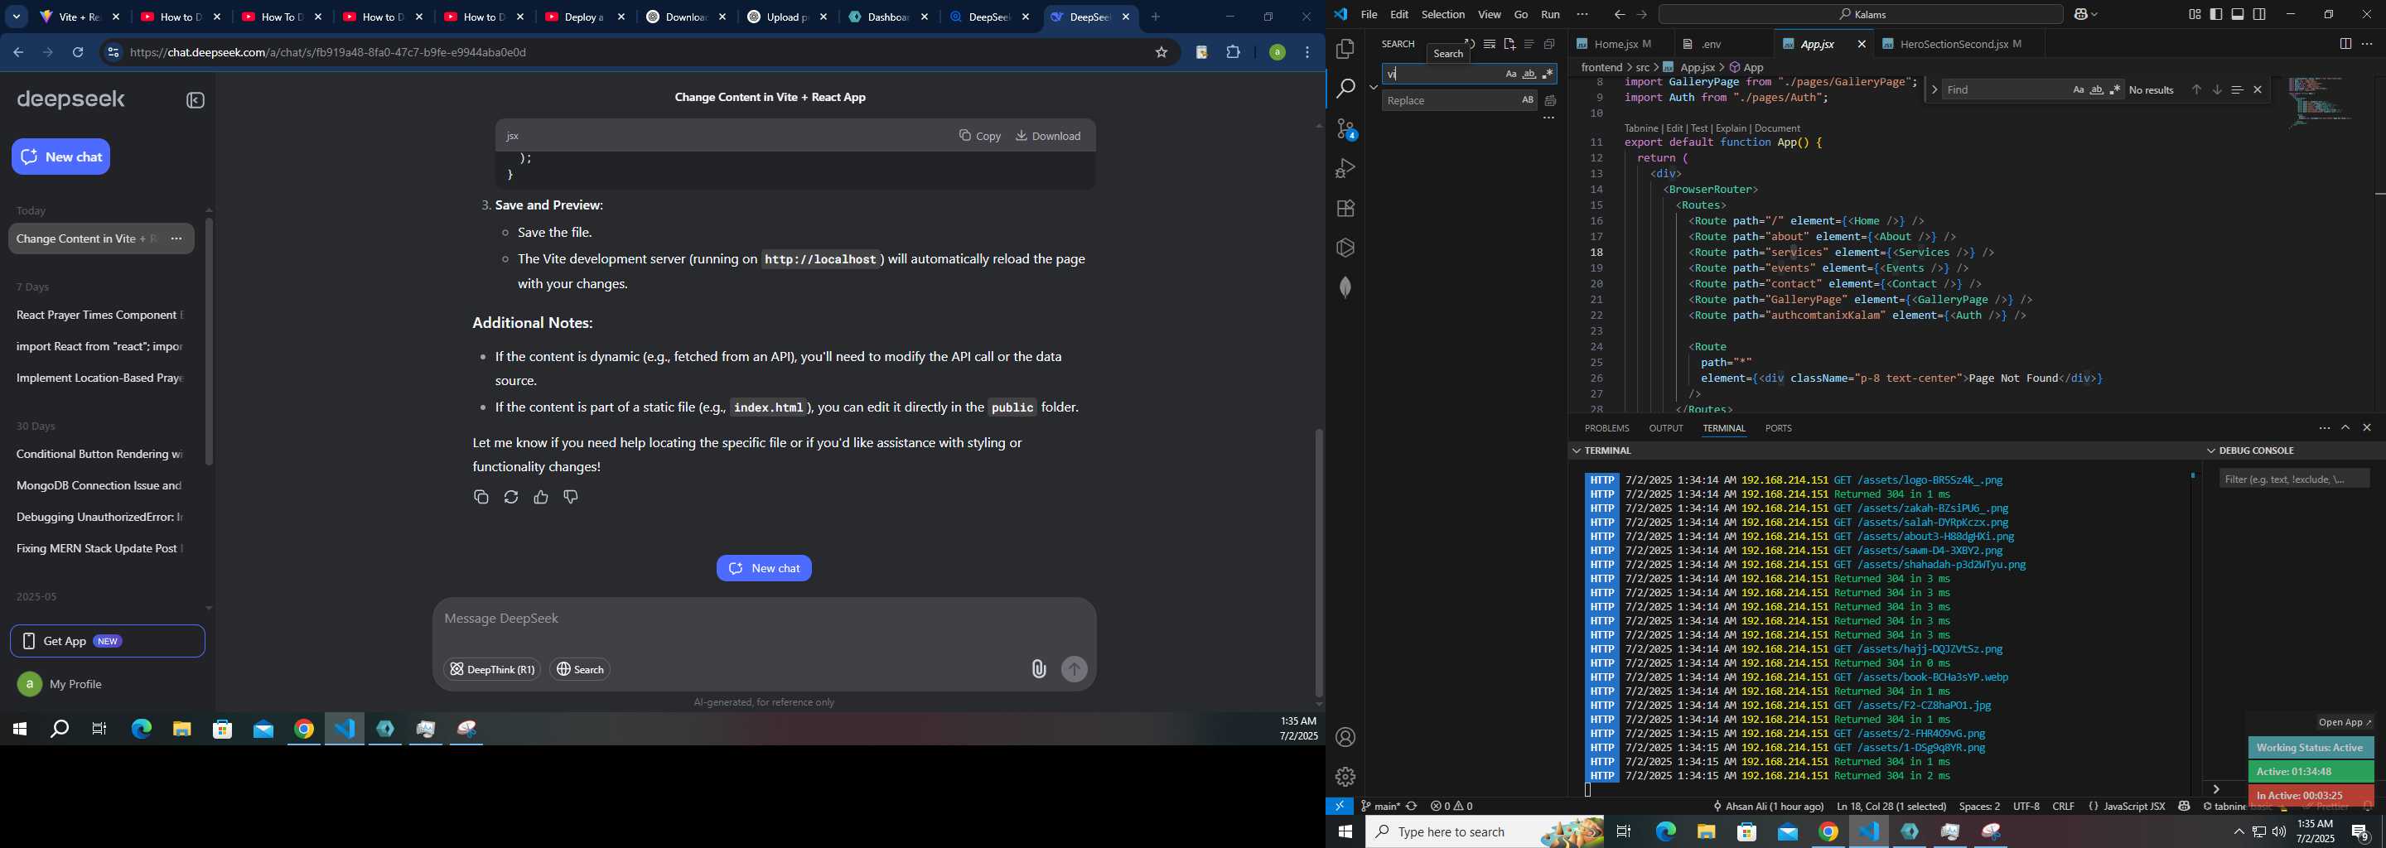Screen dimensions: 2386x848
Task: Toggle Use Regular Expression in sidebar search
Action: click(x=1548, y=74)
